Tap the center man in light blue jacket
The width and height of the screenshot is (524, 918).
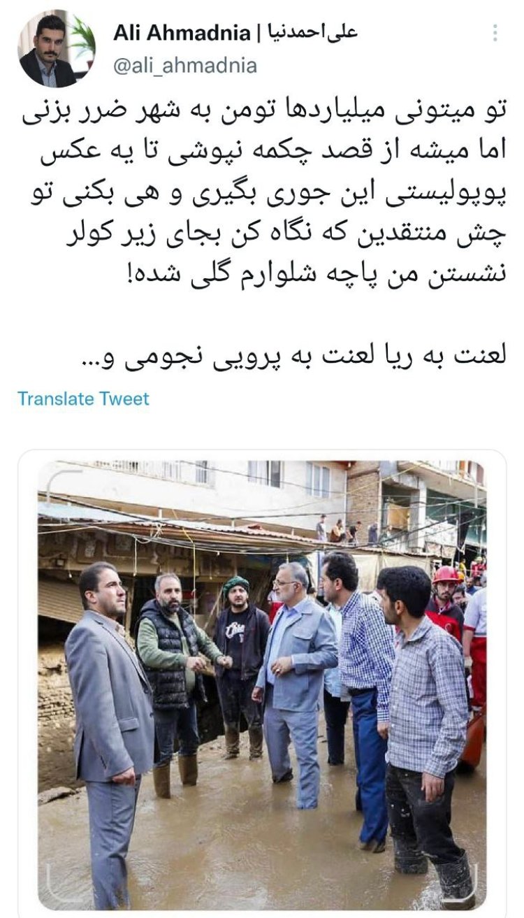pos(296,685)
